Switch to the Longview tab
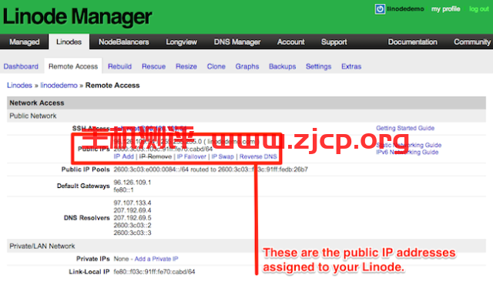Screen dimensions: 493x282 pyautogui.click(x=182, y=42)
